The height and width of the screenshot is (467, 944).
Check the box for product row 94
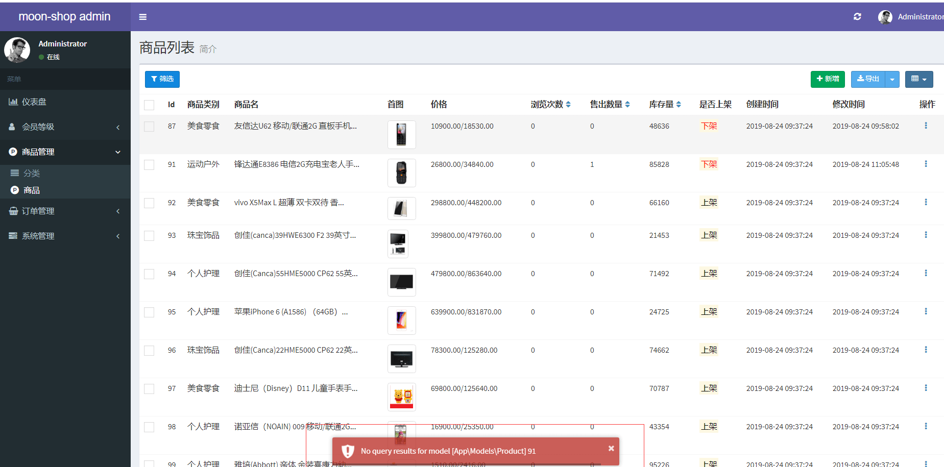click(x=149, y=274)
